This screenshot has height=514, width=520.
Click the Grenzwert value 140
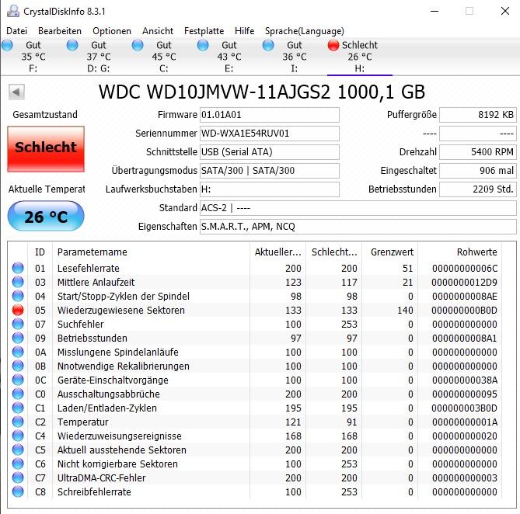[405, 310]
